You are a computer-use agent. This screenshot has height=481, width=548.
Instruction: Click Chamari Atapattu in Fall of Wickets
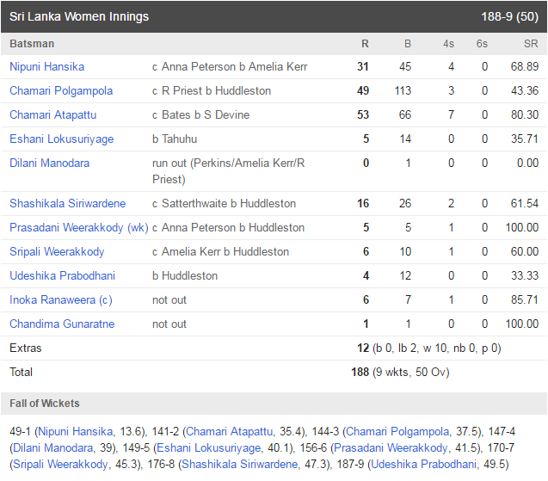point(229,432)
